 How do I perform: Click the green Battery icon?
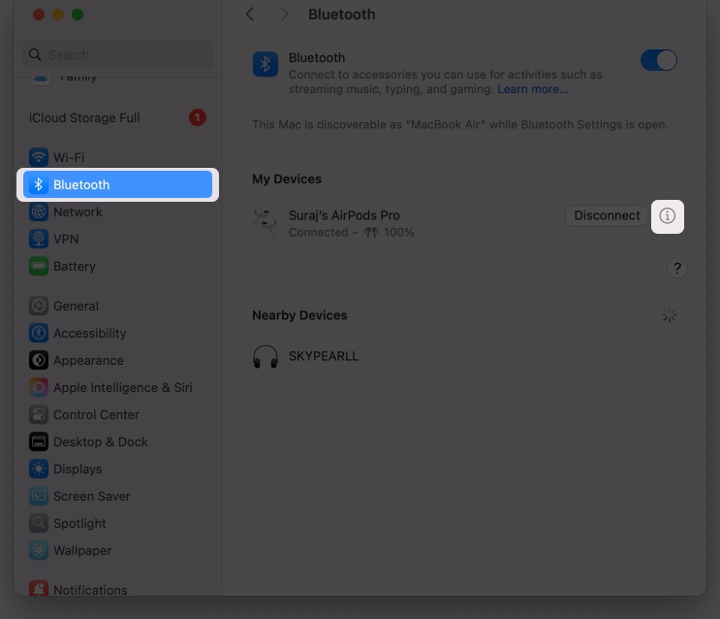[39, 266]
